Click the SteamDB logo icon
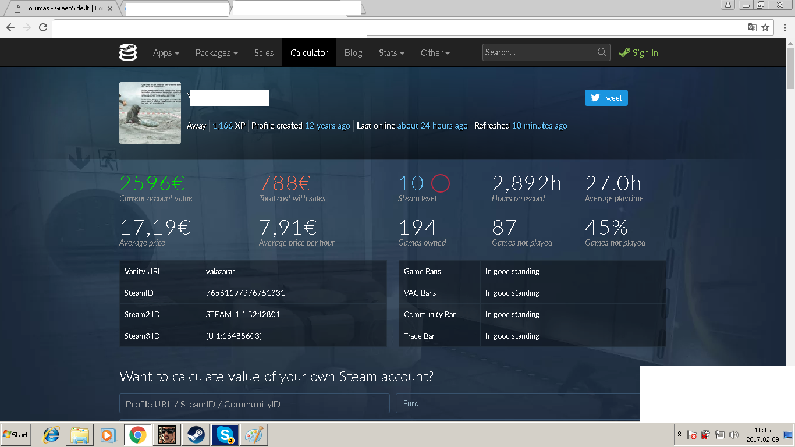This screenshot has width=795, height=447. [x=128, y=52]
